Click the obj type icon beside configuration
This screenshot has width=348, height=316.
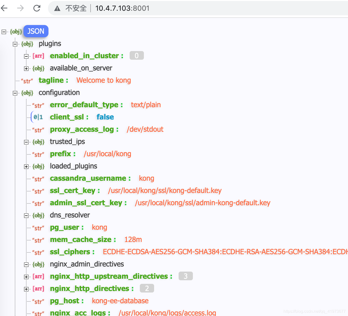(x=27, y=93)
